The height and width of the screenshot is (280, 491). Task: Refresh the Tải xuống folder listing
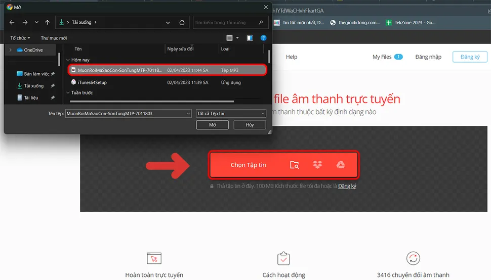coord(182,23)
